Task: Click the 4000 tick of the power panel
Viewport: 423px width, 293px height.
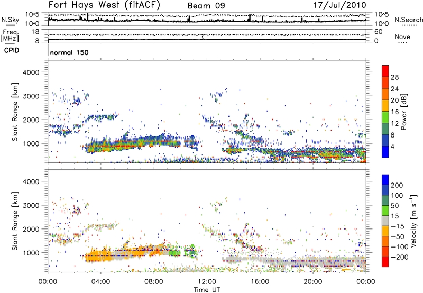Action: 31,72
